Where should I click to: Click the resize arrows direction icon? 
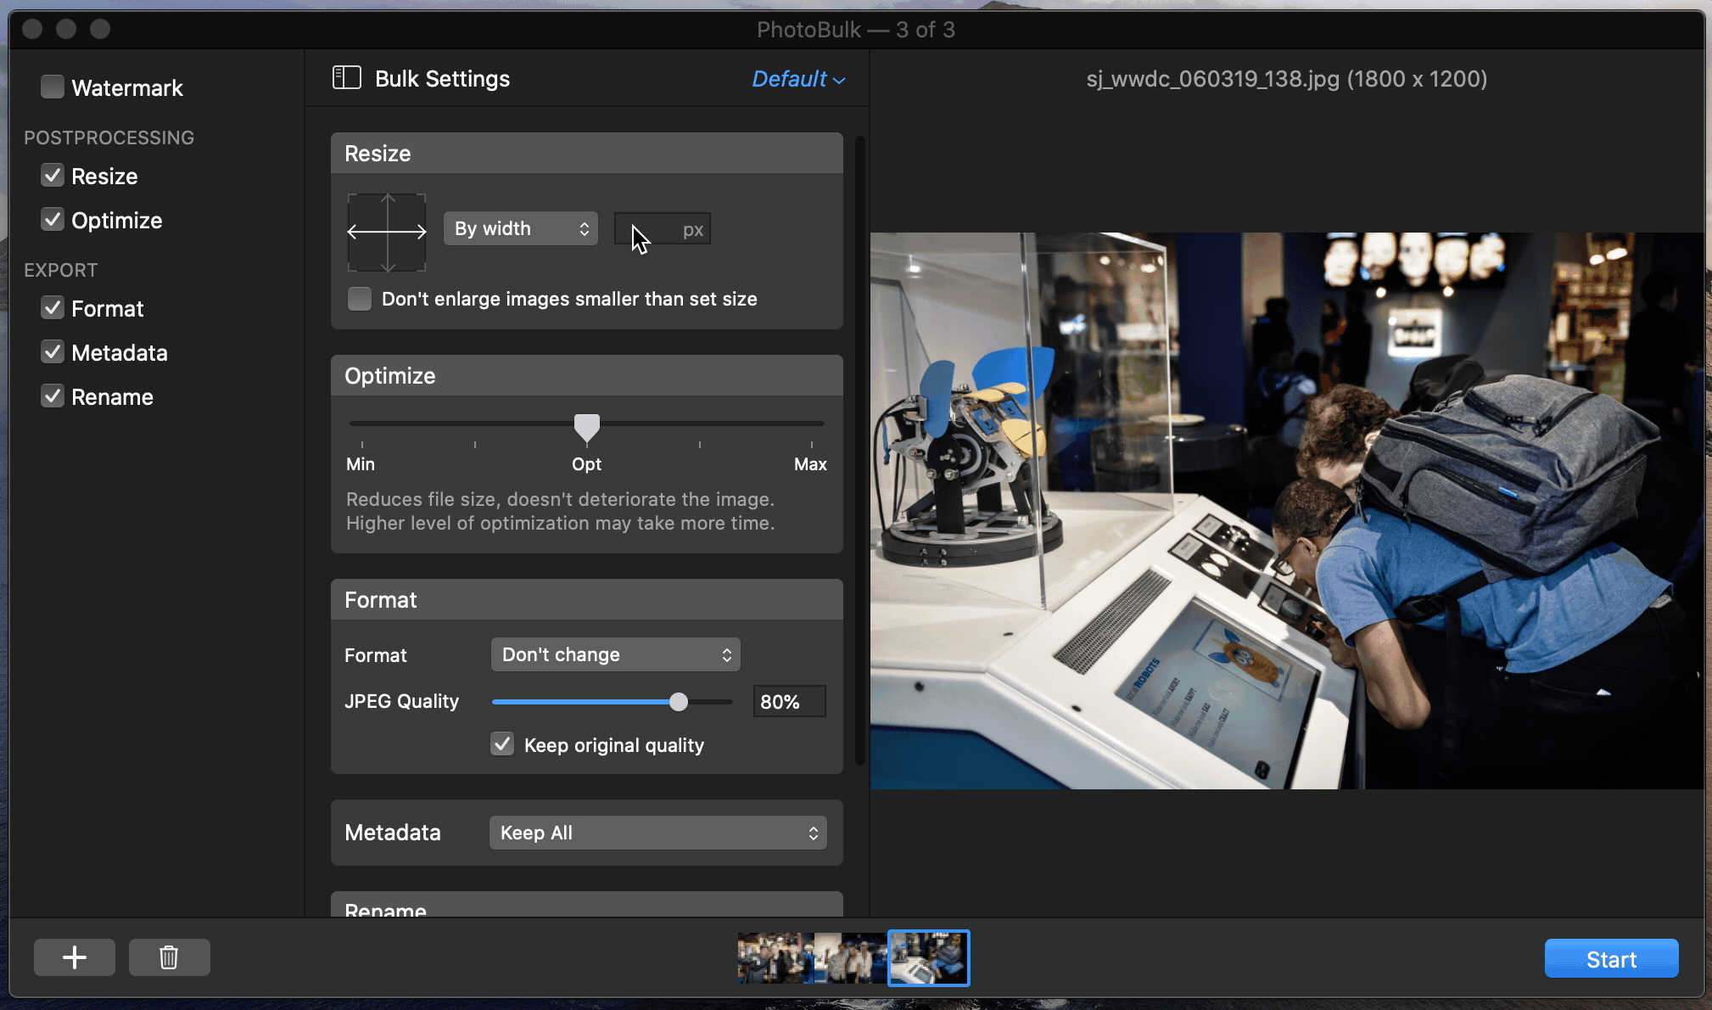click(x=386, y=230)
